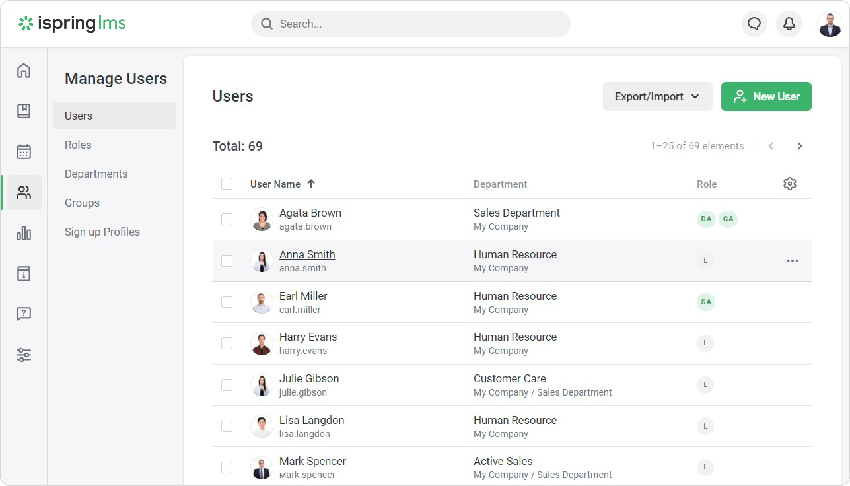The image size is (850, 486).
Task: Open the Home icon in sidebar
Action: point(24,71)
